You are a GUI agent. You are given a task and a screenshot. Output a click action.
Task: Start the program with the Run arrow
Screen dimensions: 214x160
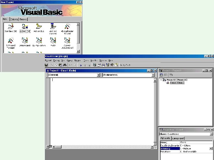click(x=81, y=65)
